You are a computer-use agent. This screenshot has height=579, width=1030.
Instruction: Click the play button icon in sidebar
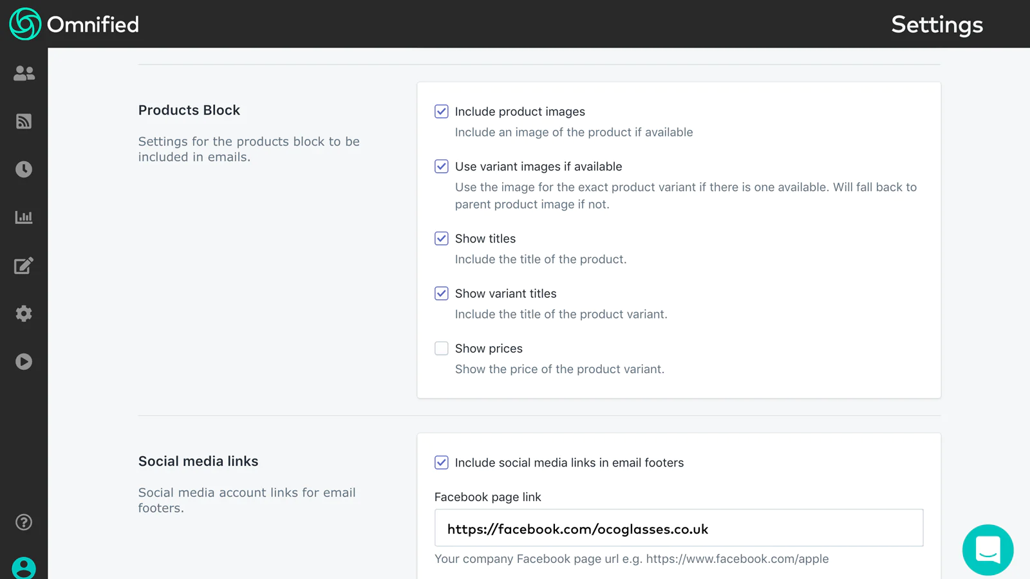(24, 362)
